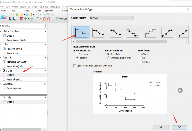Add new sheet with green plus
Image resolution: width=192 pixels, height=131 pixels.
point(25,19)
